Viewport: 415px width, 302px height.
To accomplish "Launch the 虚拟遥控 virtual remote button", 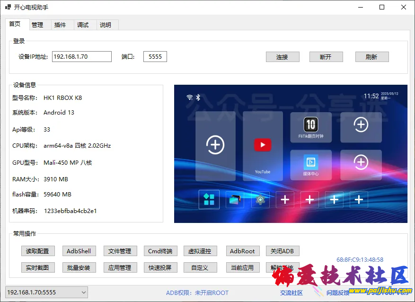I will (200, 251).
